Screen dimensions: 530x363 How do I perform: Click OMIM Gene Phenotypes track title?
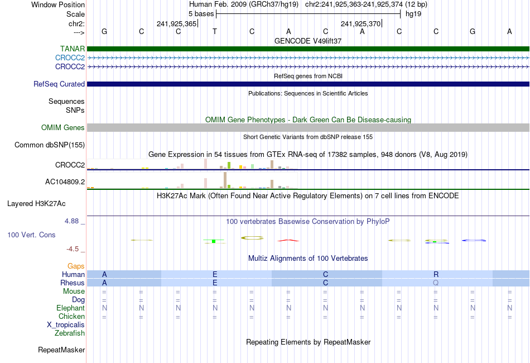point(308,120)
